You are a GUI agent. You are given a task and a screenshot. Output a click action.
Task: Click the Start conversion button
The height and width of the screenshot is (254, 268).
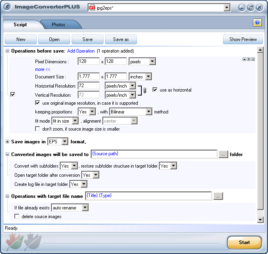(x=245, y=242)
